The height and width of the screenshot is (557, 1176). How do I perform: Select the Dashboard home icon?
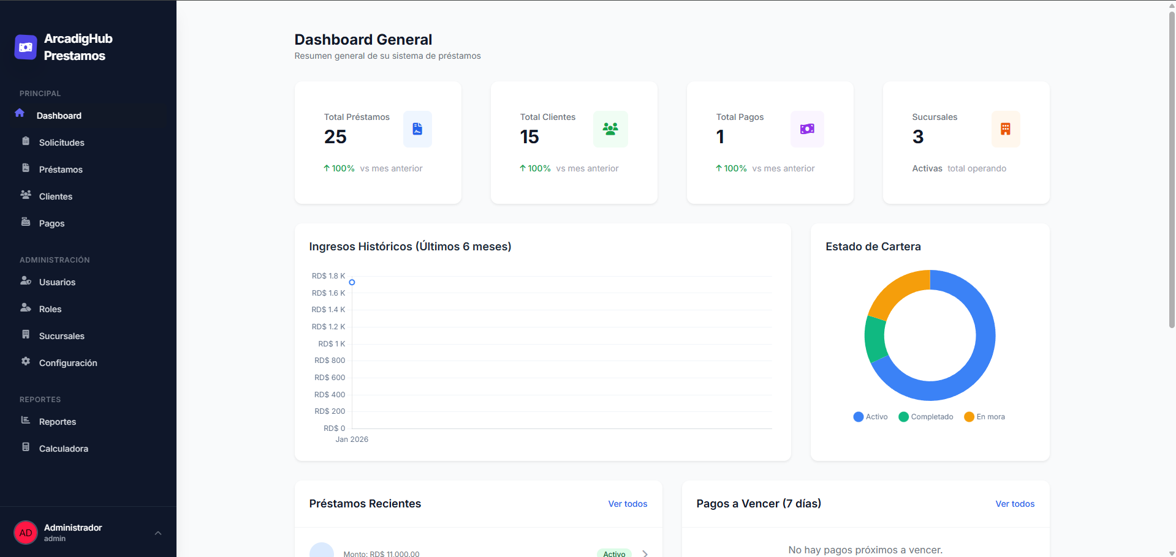[x=20, y=113]
